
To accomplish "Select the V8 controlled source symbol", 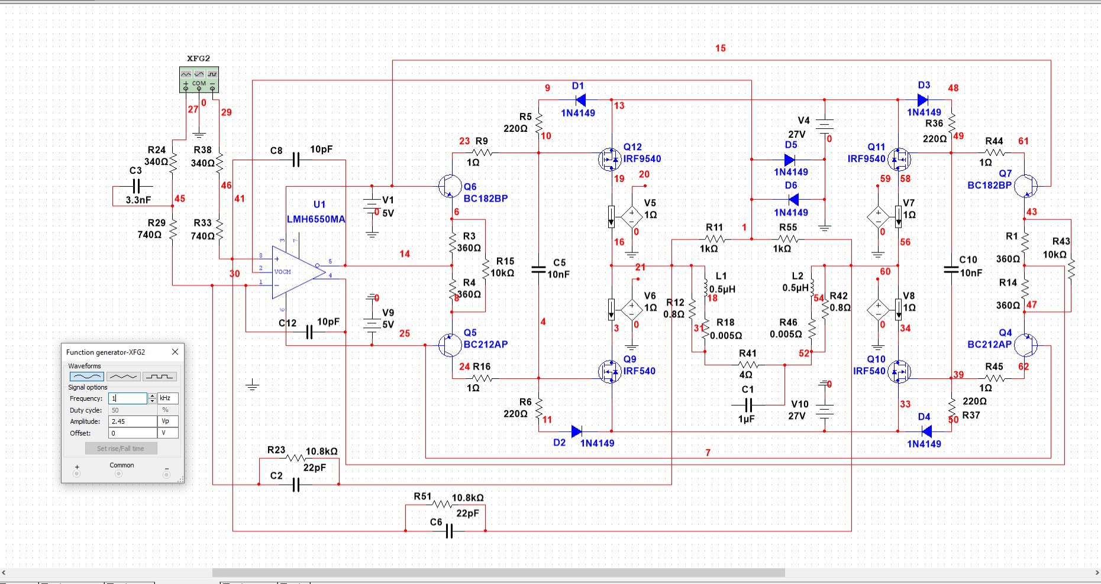I will tap(879, 309).
